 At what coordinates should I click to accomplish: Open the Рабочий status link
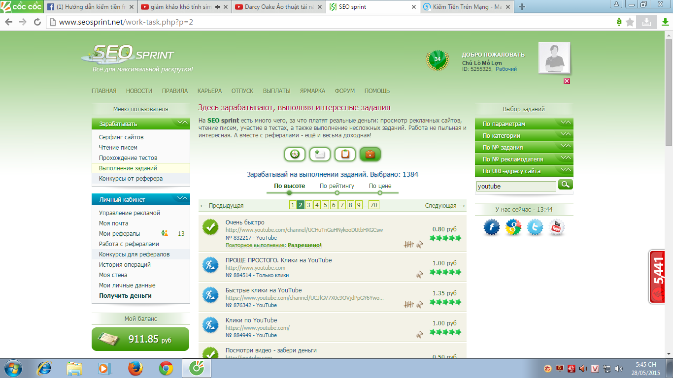tap(506, 69)
